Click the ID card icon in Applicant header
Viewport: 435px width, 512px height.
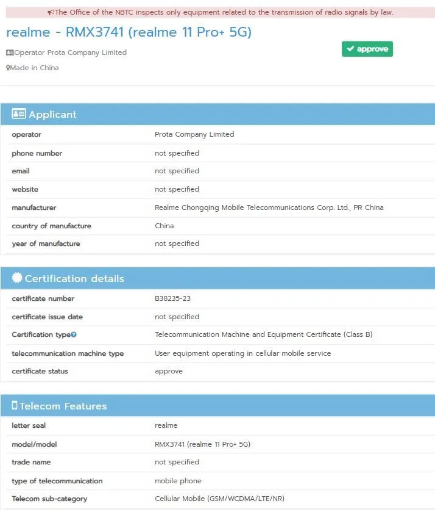19,114
